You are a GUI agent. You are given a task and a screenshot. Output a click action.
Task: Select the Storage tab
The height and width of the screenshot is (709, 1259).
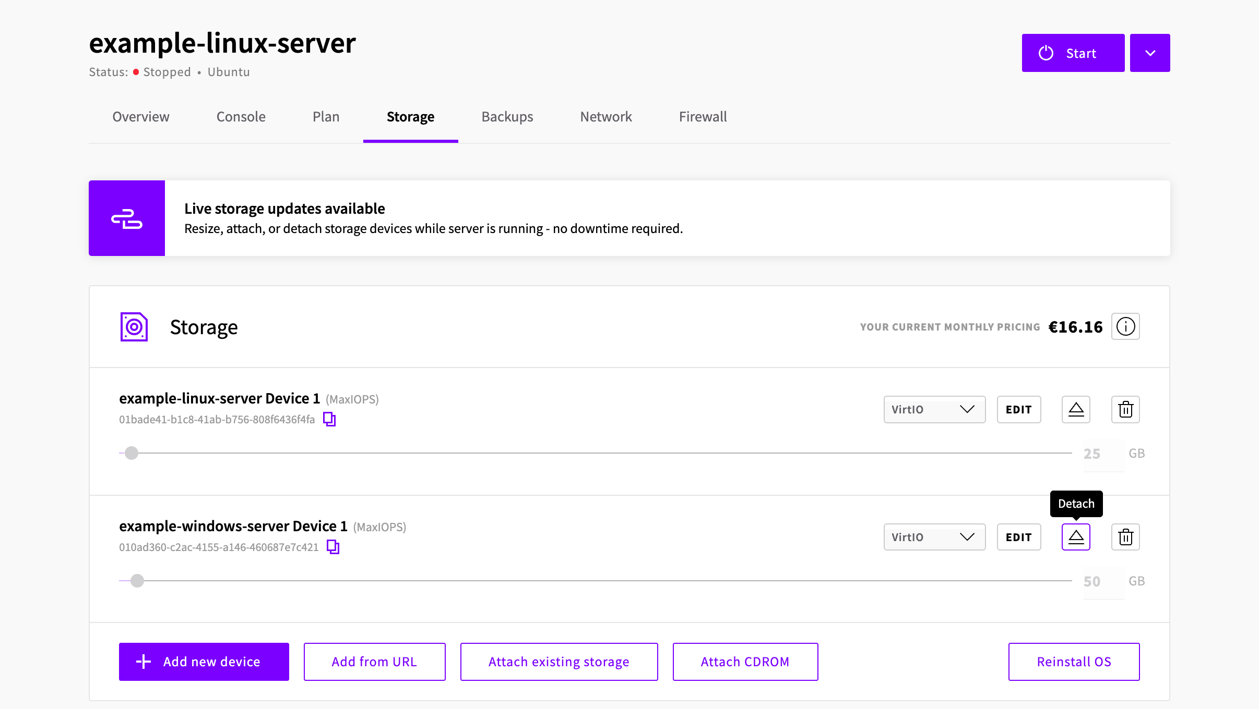tap(410, 117)
